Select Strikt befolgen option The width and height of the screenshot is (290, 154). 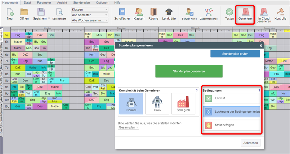(232, 125)
